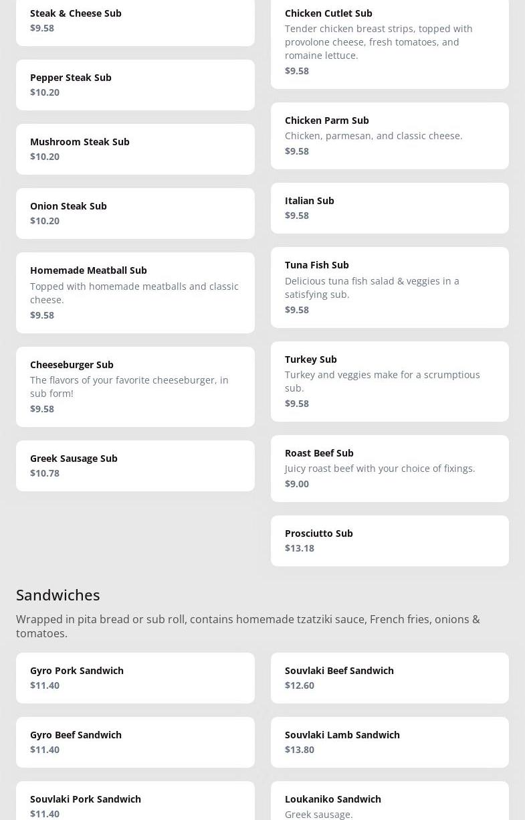
Task: Pick the Souvlaki Beef Sandwich
Action: 389,678
